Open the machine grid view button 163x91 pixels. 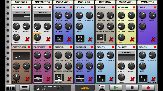[x=11, y=88]
